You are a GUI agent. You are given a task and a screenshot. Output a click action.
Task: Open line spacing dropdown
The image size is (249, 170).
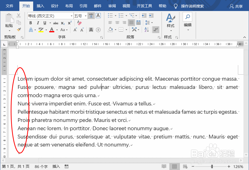pos(149,23)
